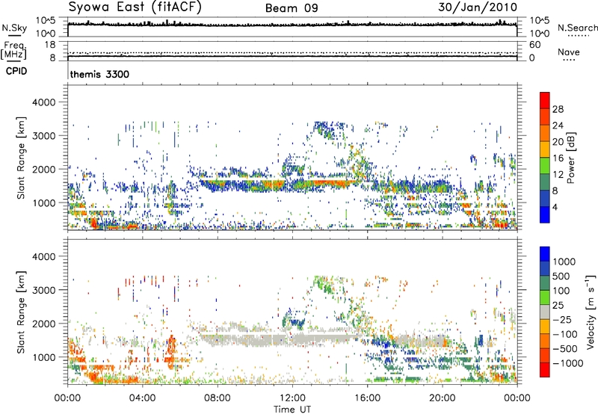Click the '16:00' time tick label

pyautogui.click(x=367, y=398)
